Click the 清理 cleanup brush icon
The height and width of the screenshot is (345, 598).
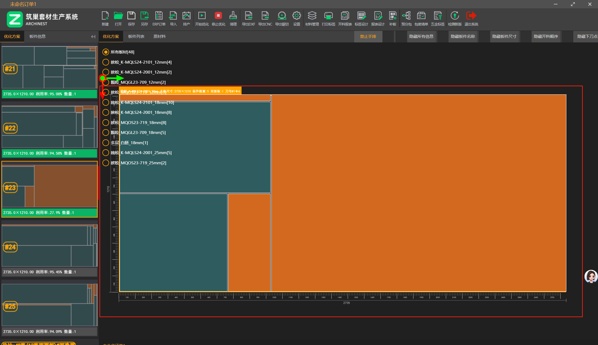(x=233, y=18)
